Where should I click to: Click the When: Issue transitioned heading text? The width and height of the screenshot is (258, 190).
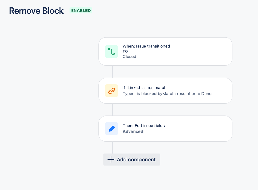click(x=146, y=46)
